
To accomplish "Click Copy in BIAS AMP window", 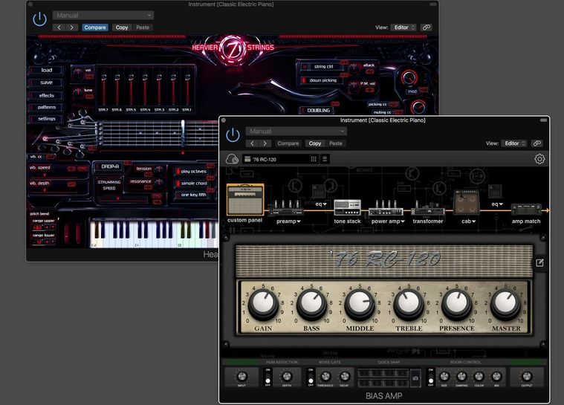I will pos(315,143).
